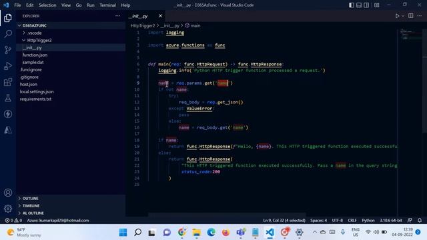Image resolution: width=427 pixels, height=240 pixels.
Task: Open the Selection menu
Action: click(47, 5)
